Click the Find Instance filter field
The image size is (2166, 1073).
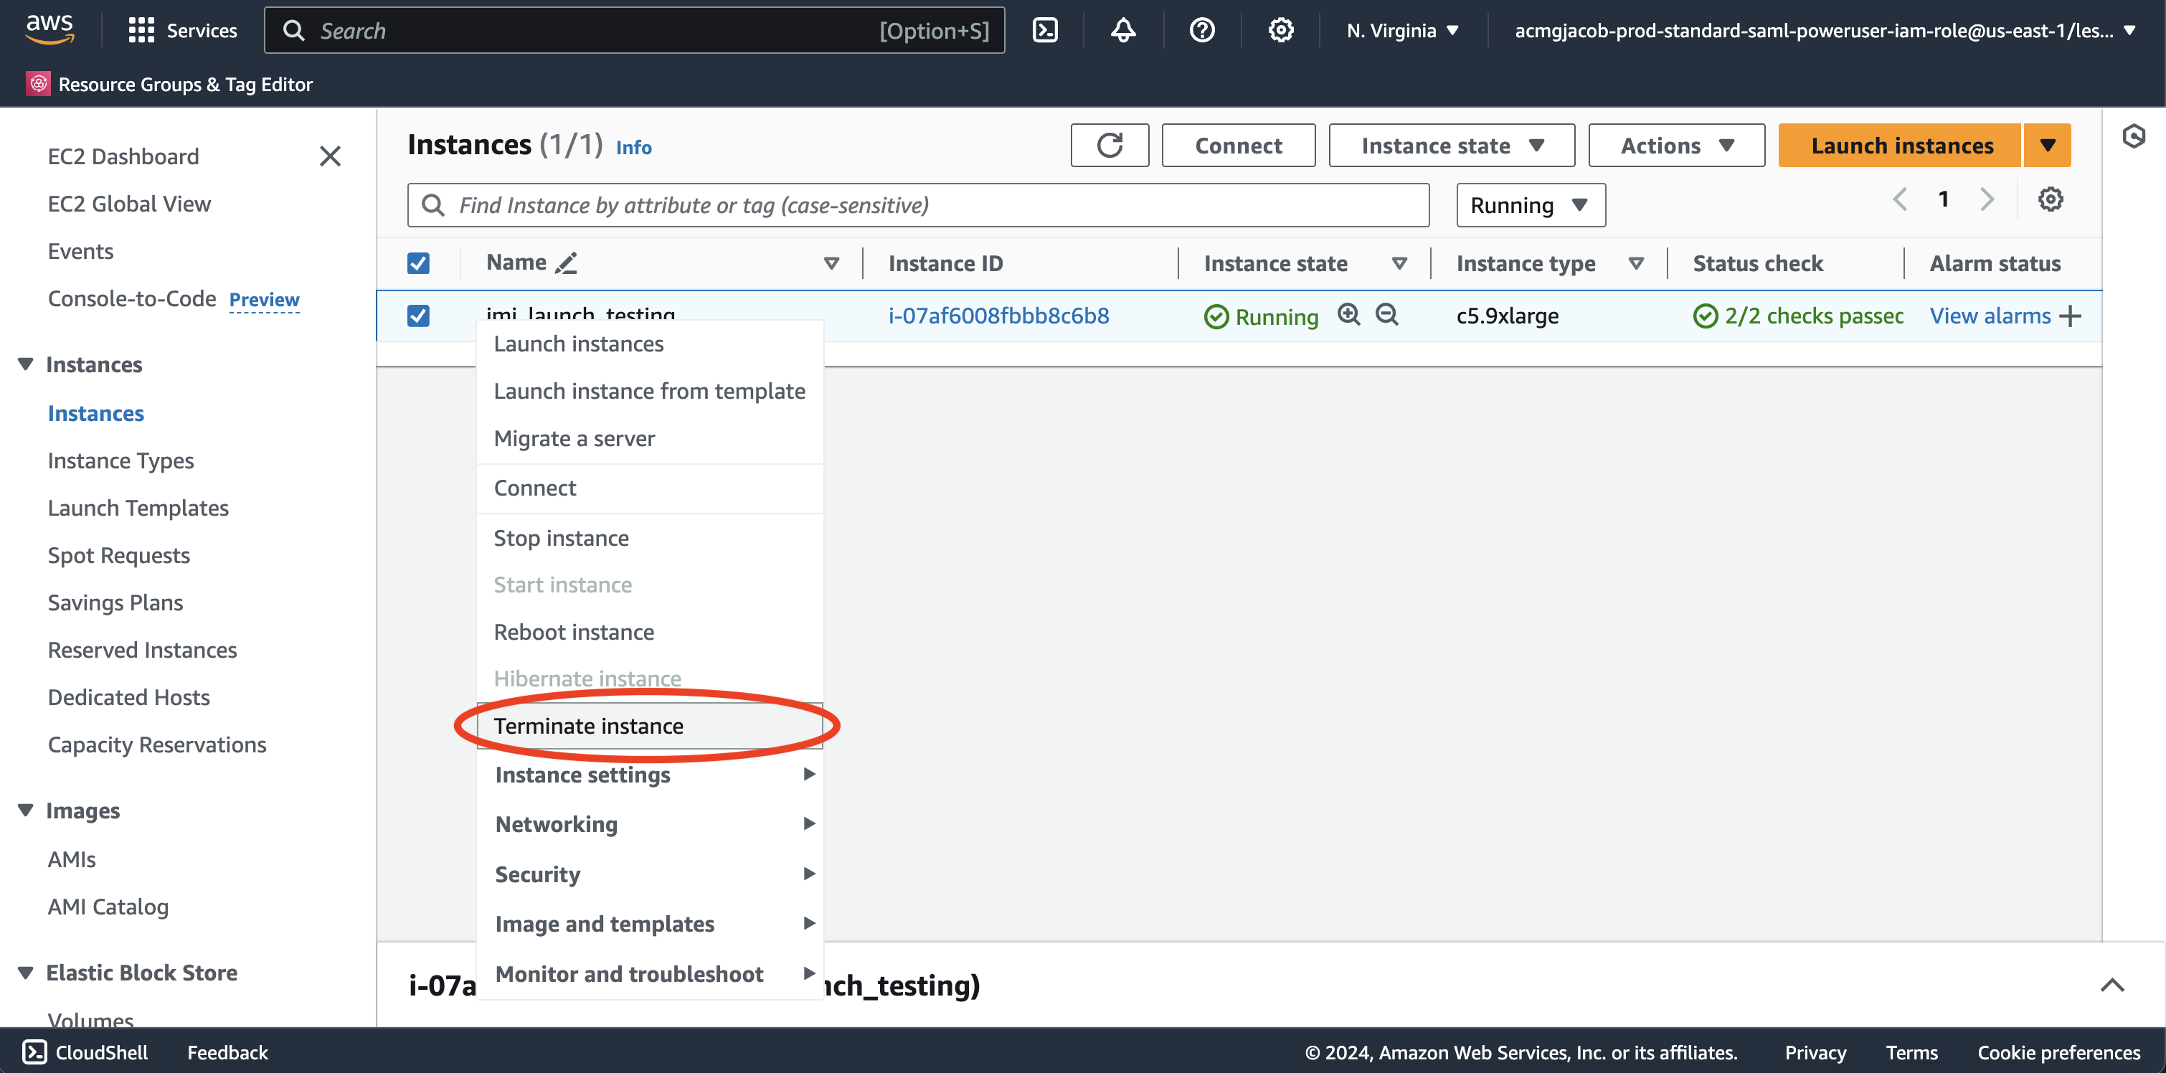pos(918,205)
